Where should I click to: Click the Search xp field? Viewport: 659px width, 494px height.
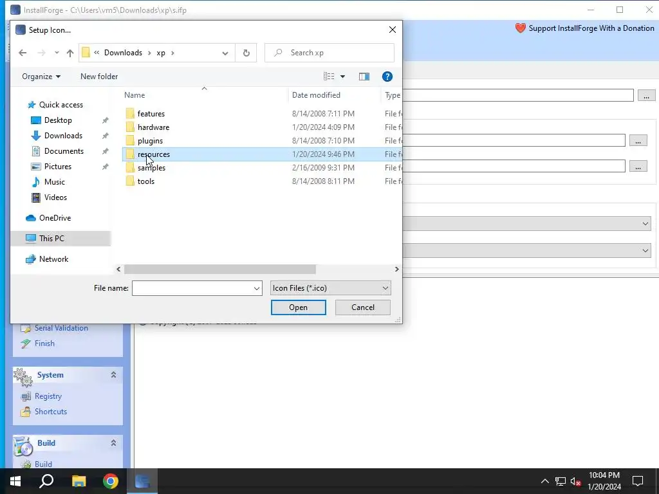[x=329, y=53]
